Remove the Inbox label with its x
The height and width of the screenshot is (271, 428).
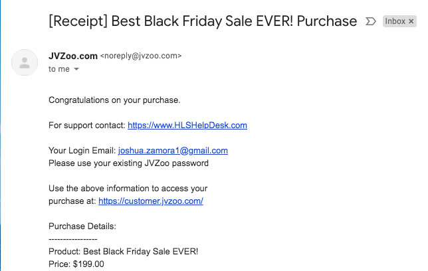411,21
